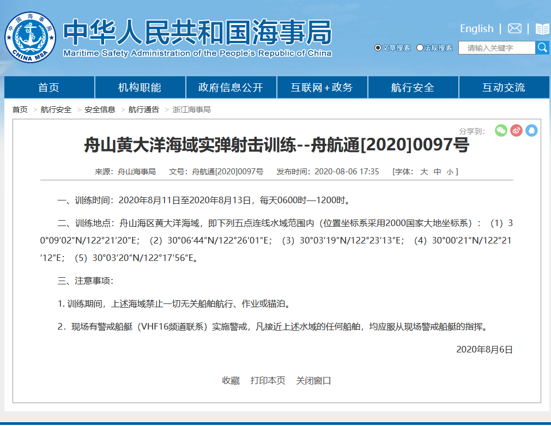Click the China MSA anchor logo
Viewport: 551px width, 426px height.
tap(30, 37)
